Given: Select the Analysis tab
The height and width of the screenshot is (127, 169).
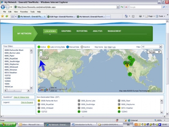Looking at the screenshot, I should tap(98, 31).
